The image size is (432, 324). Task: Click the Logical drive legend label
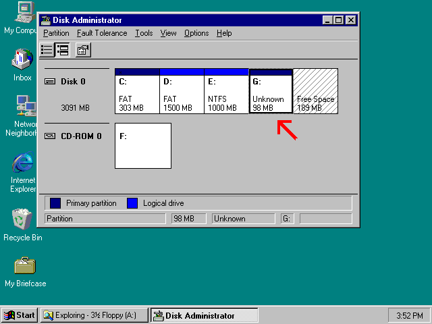pos(163,203)
